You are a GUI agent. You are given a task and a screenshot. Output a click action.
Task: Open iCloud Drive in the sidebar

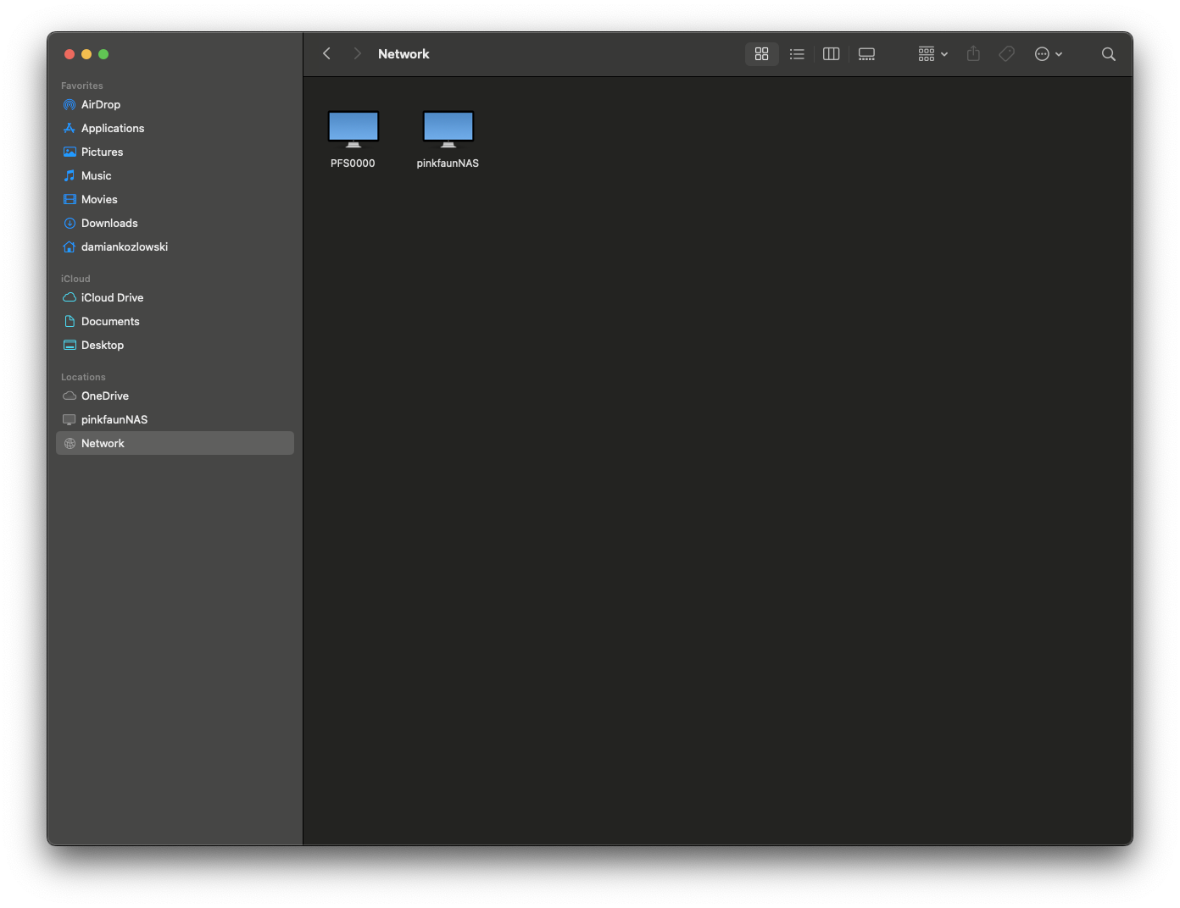tap(175, 297)
